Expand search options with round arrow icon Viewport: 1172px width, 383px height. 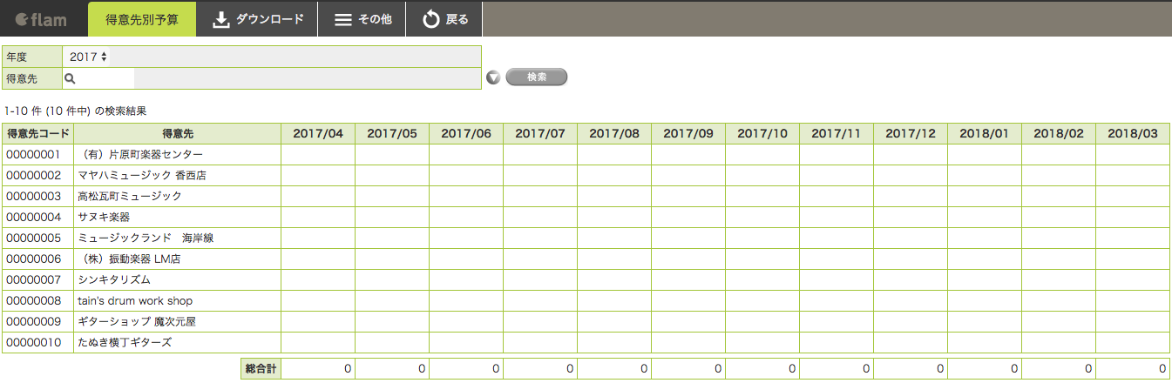pos(493,78)
